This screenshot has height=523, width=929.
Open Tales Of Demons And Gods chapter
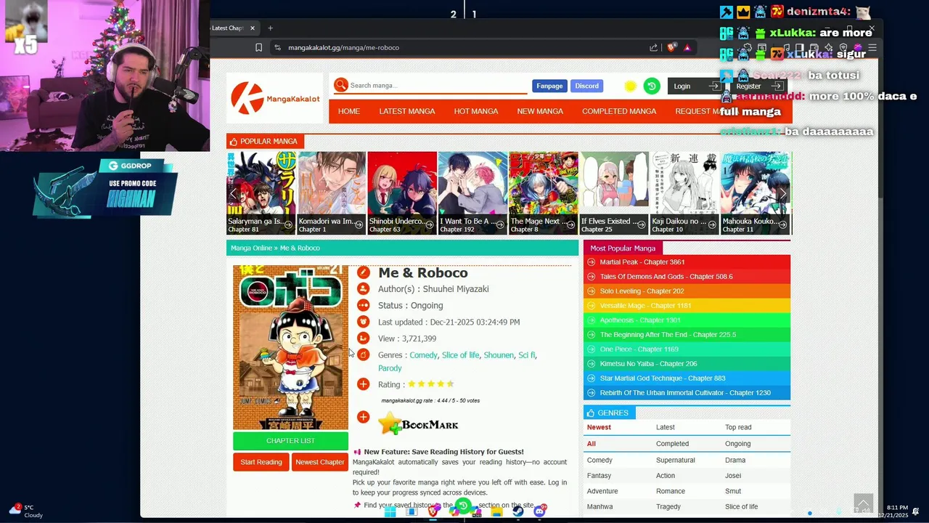point(666,277)
